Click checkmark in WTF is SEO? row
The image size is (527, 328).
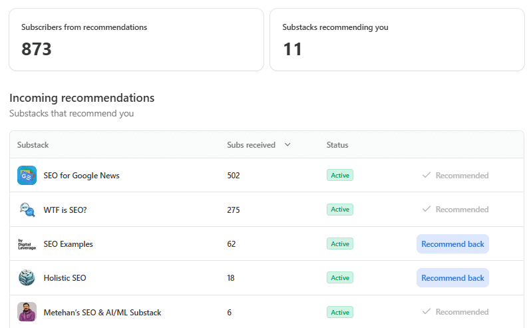[427, 210]
